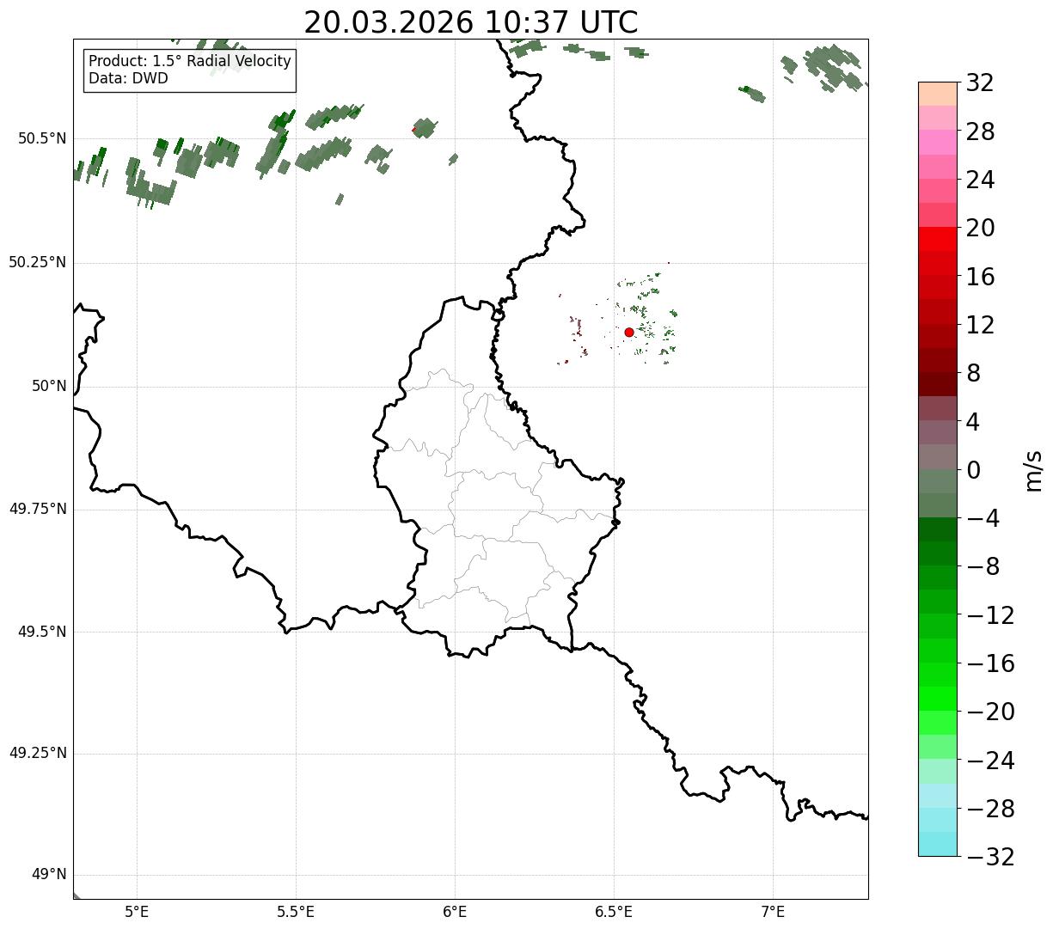The height and width of the screenshot is (929, 1053).
Task: Pick the cyan swatch at bottom of colorbar
Action: [938, 844]
